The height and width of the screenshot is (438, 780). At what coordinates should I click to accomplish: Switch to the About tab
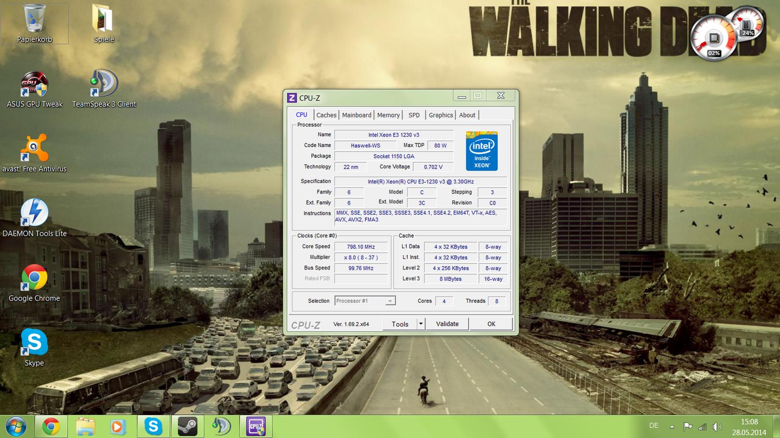467,115
